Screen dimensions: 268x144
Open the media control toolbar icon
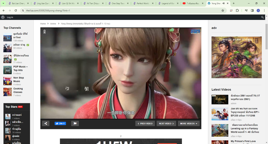tap(246, 10)
